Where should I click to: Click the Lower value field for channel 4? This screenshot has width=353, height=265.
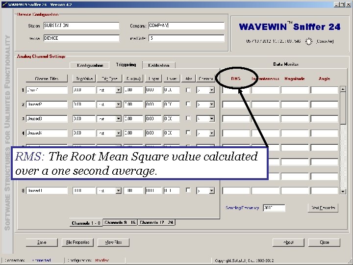172,133
